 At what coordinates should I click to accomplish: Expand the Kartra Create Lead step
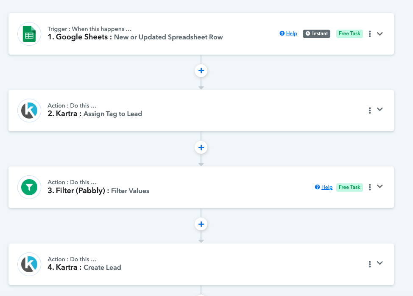click(x=380, y=263)
